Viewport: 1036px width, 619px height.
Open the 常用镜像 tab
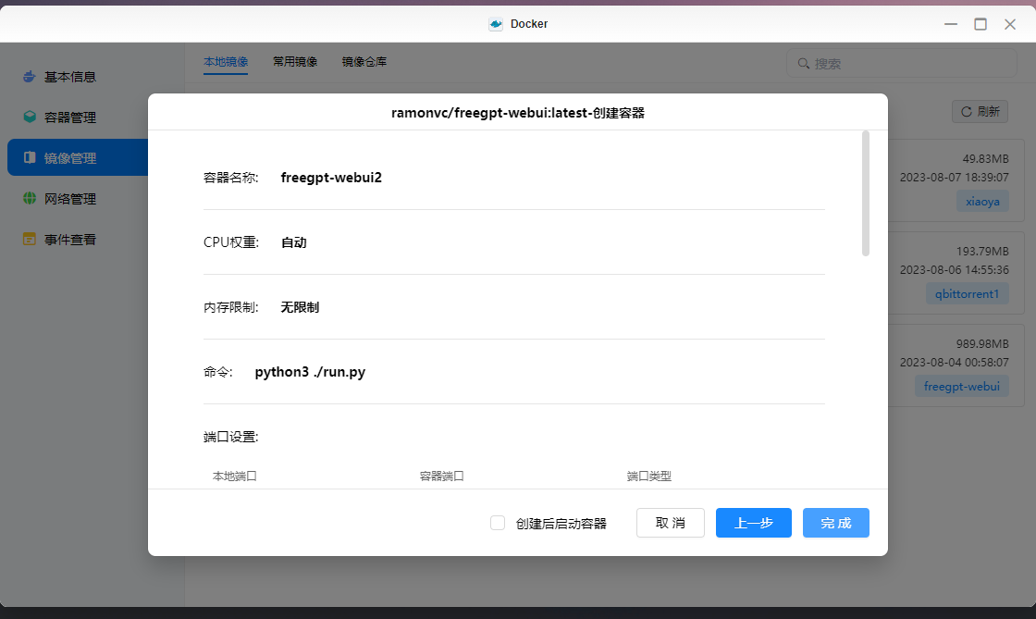[x=295, y=62]
